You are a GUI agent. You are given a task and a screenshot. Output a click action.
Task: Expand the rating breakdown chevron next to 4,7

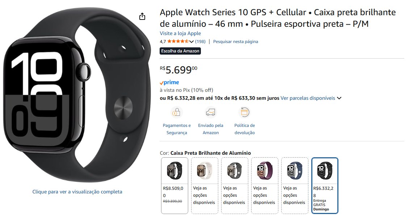tap(191, 42)
